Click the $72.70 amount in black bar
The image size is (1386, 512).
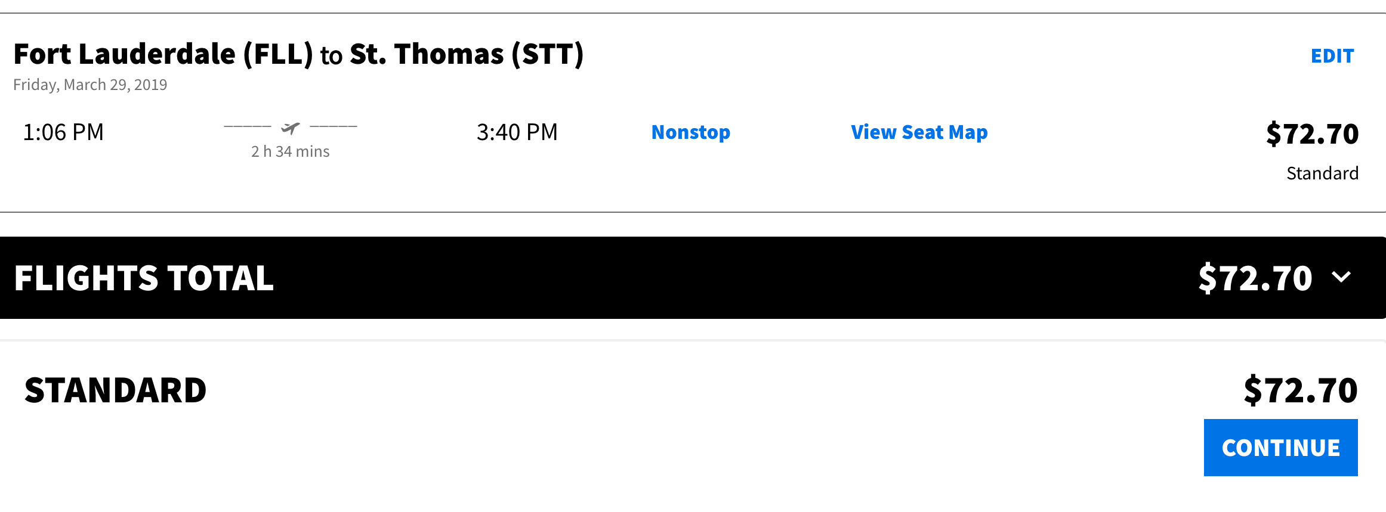point(1255,278)
